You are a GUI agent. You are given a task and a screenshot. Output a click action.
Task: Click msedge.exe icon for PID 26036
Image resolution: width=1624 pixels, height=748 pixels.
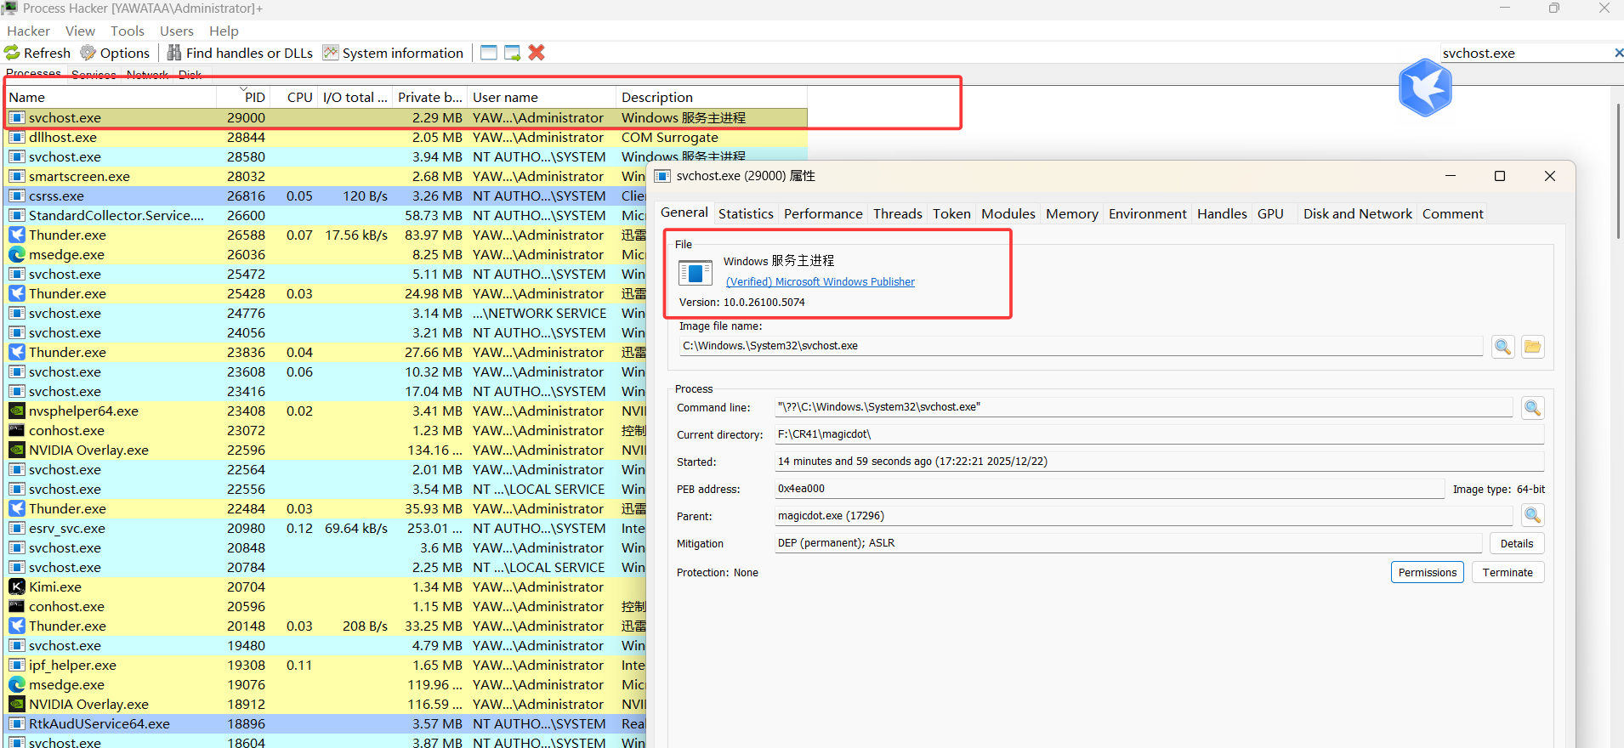pos(17,254)
